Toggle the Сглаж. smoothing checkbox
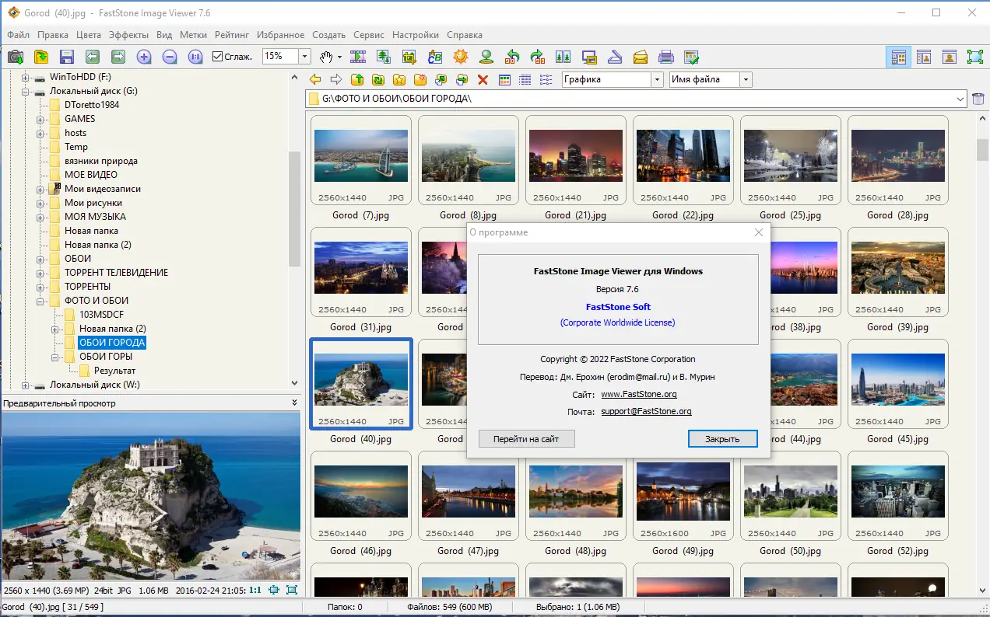 218,57
